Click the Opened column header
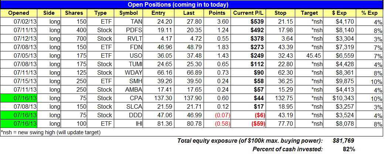The image size is (385, 159). click(x=18, y=13)
